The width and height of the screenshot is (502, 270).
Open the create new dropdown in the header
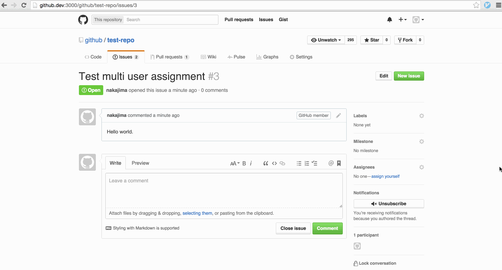(402, 19)
